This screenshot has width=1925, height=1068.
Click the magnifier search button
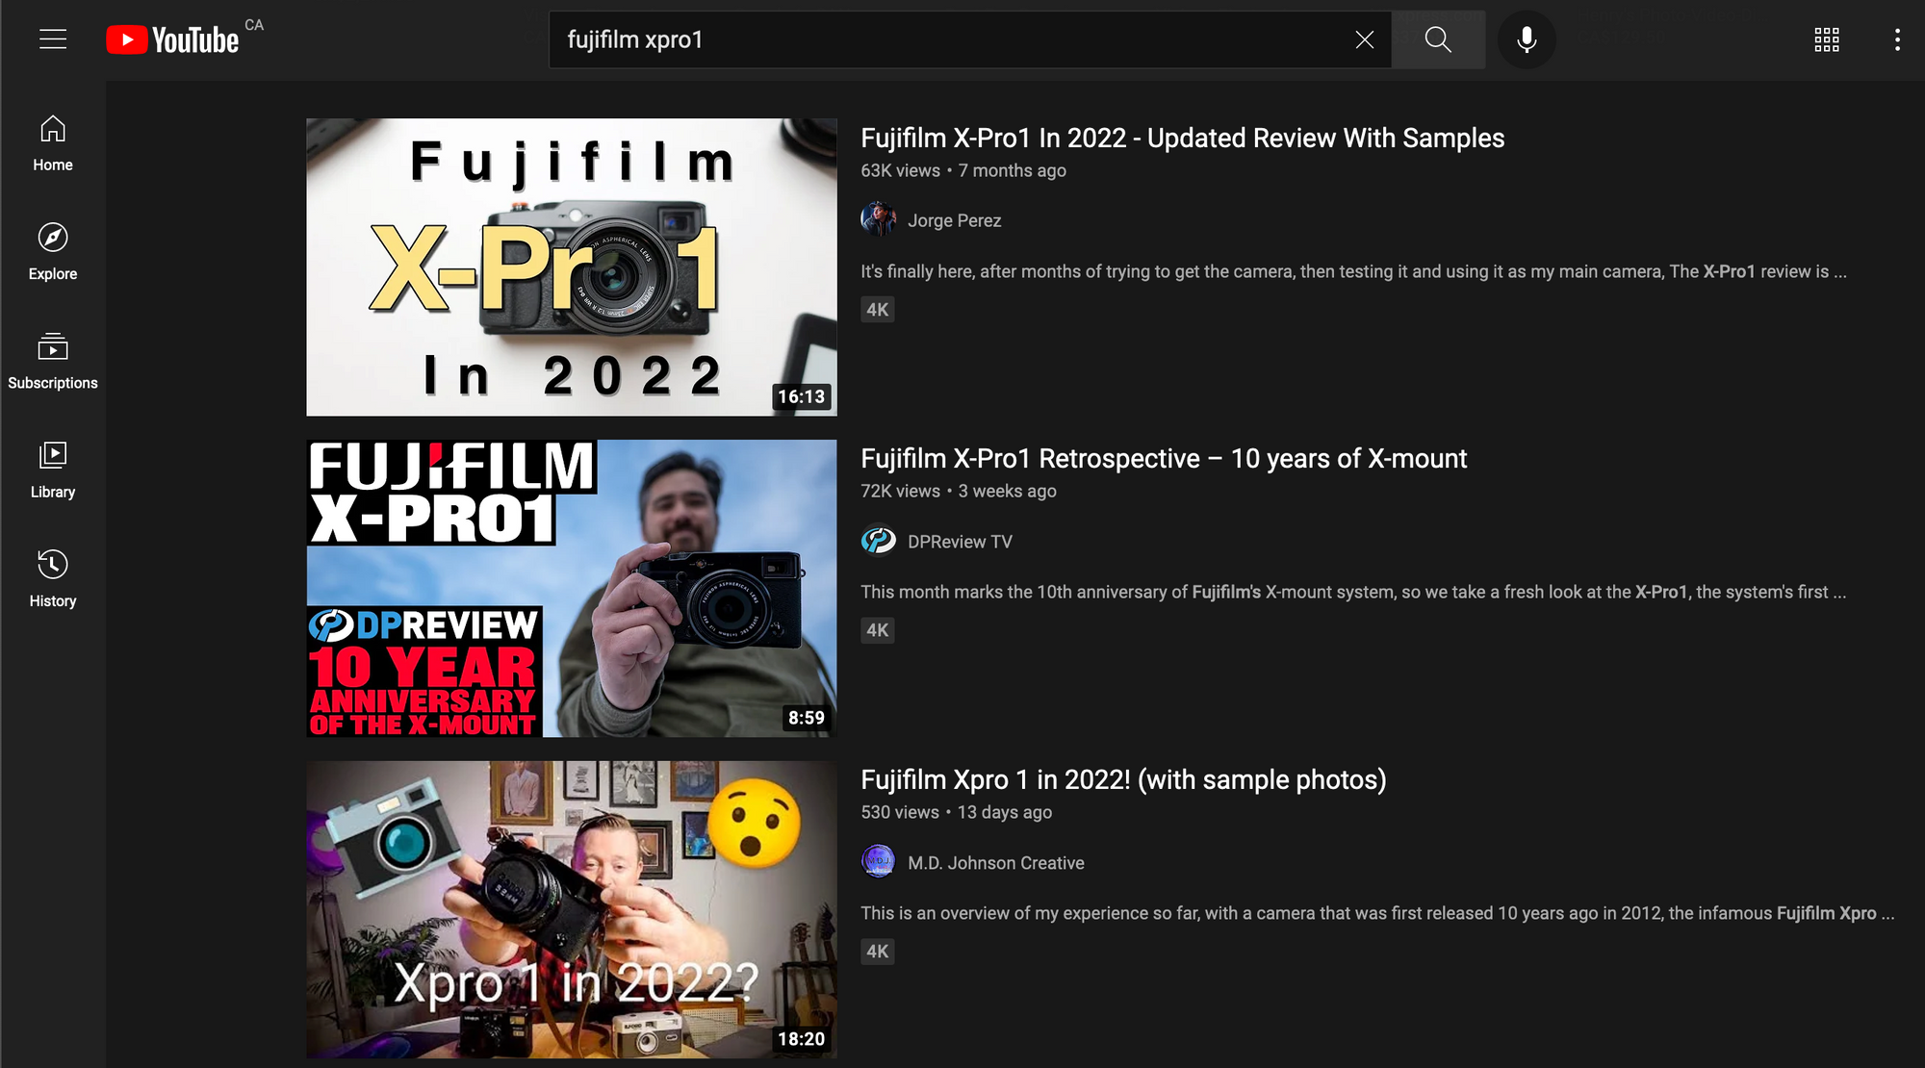point(1438,39)
